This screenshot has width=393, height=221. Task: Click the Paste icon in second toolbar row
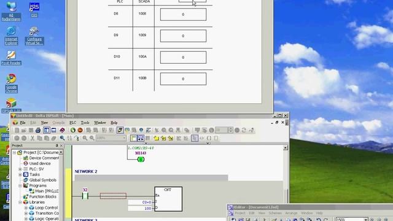click(47, 138)
